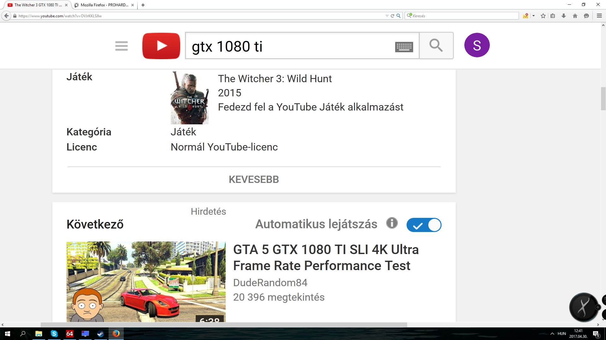Click the autoplay info icon
Image resolution: width=606 pixels, height=340 pixels.
pos(392,223)
